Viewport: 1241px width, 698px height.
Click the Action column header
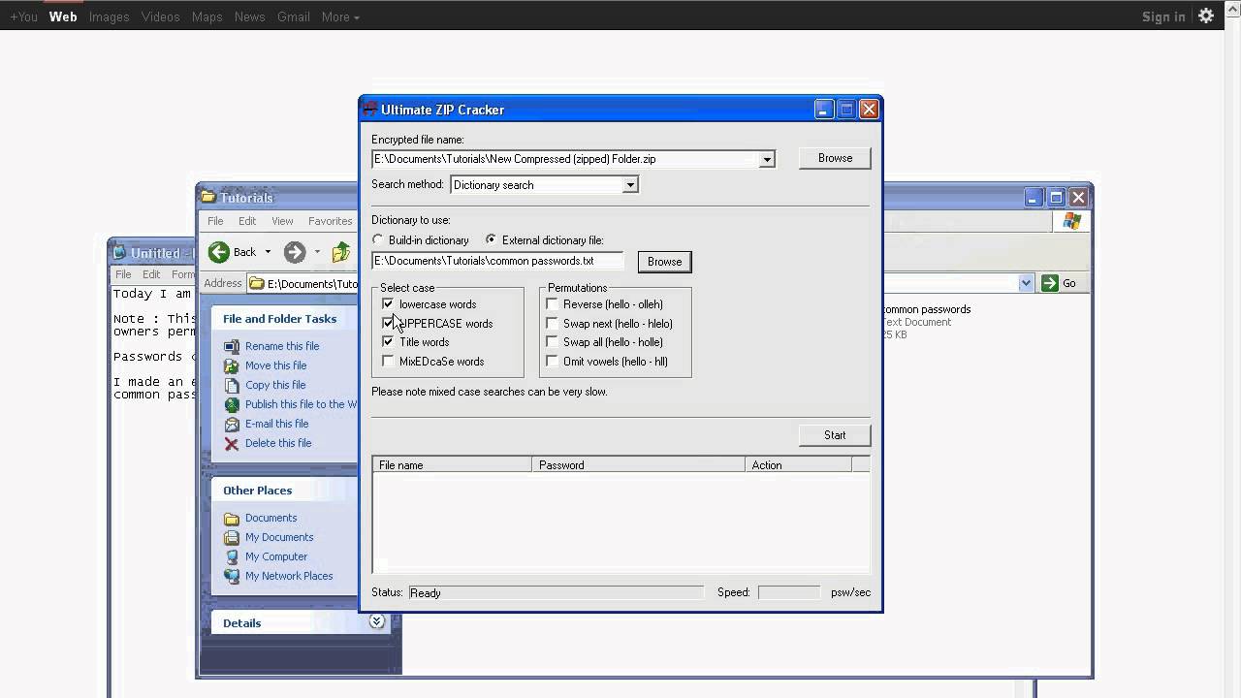798,465
